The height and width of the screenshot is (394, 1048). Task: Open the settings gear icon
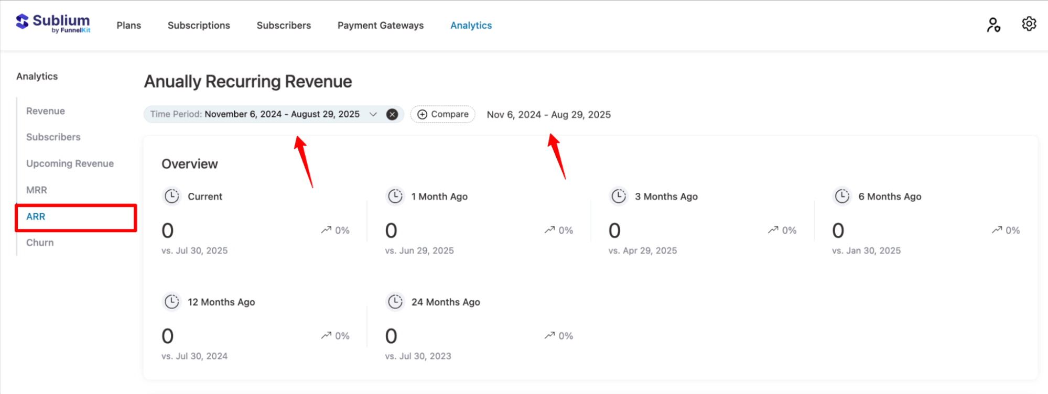coord(1029,24)
